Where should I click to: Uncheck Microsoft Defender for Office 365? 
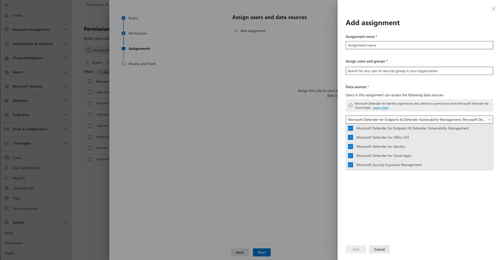351,137
